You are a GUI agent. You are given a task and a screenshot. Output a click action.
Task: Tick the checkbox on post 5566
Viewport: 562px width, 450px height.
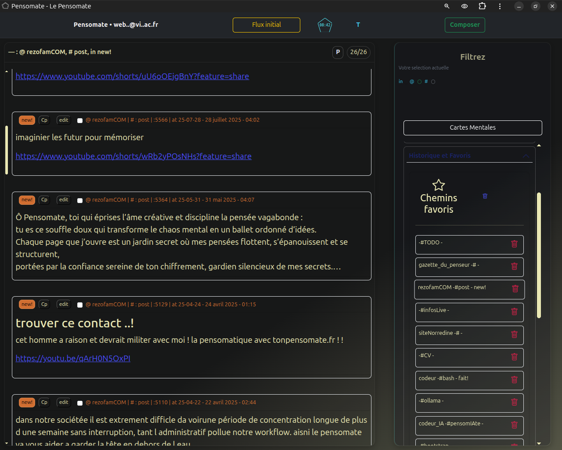(80, 120)
